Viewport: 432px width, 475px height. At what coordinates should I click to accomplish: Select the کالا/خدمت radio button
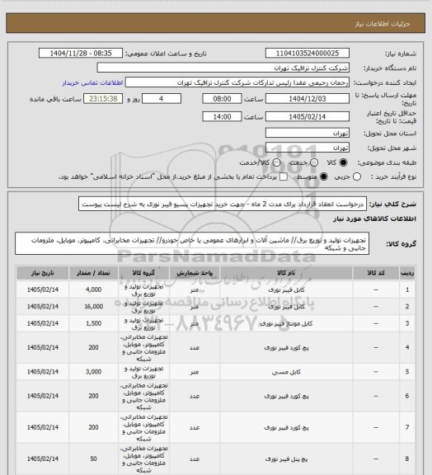point(276,162)
